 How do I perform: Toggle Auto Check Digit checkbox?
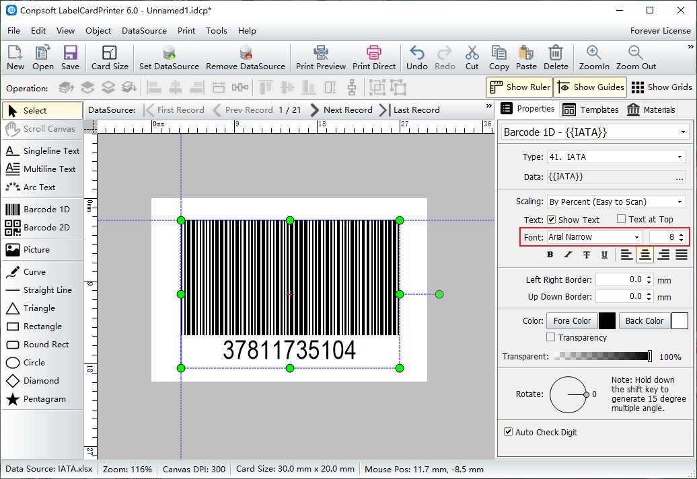tap(508, 432)
